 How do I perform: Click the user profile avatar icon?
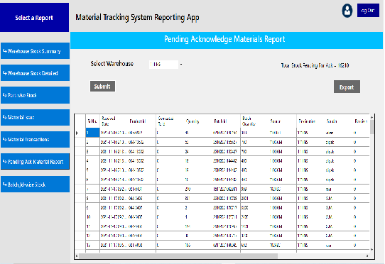click(x=347, y=11)
